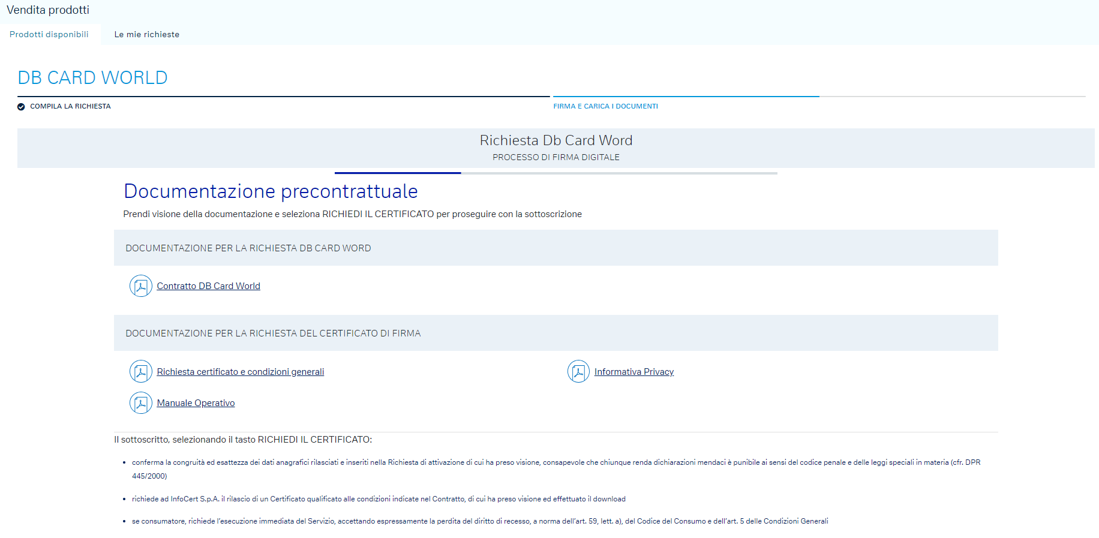Viewport: 1099px width, 538px height.
Task: Click the checkmark icon before COMPILA LA RICHIESTA
Action: 21,107
